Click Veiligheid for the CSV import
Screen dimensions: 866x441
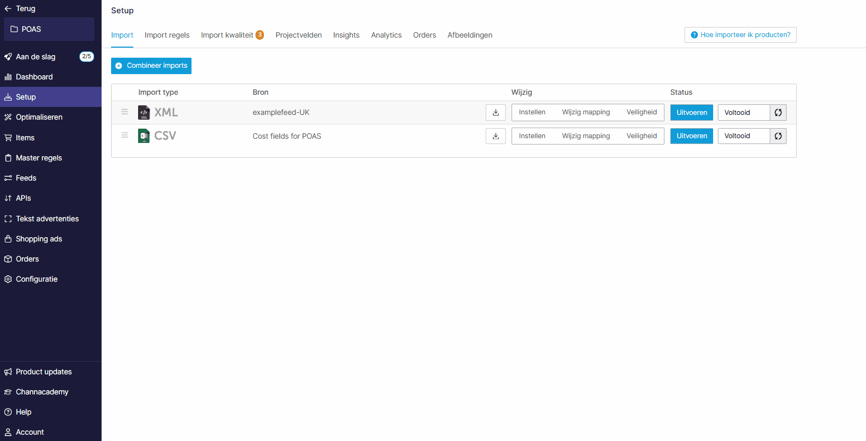[x=642, y=136]
